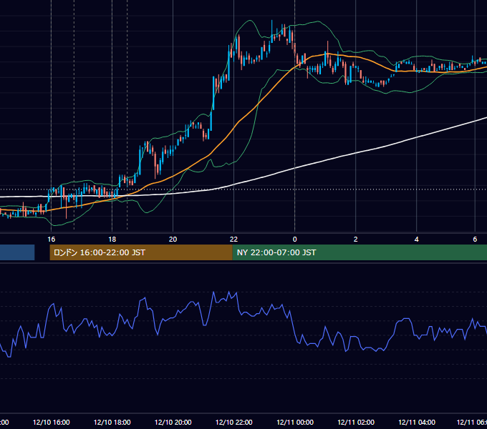Click the 0 hour label on chart axis
Image resolution: width=487 pixels, height=429 pixels.
(x=295, y=240)
